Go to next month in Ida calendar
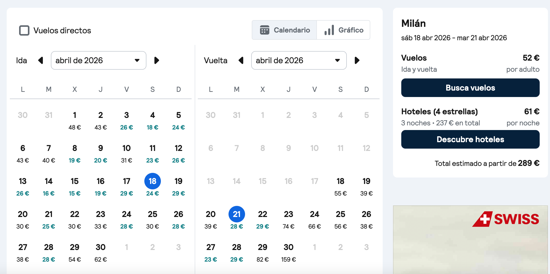Screen dimensions: 550x274 (156, 60)
